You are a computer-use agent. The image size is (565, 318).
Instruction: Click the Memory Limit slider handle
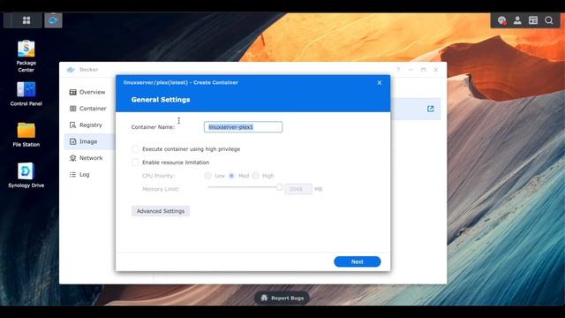coord(280,187)
